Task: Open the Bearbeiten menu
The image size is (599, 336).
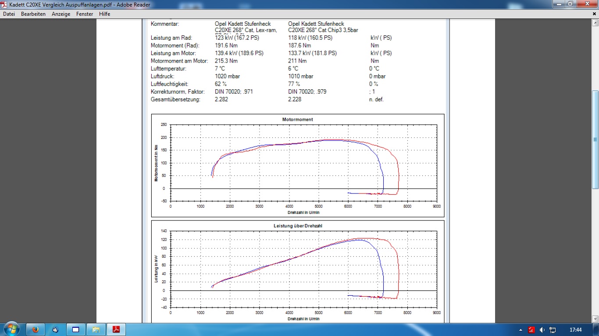Action: [33, 14]
